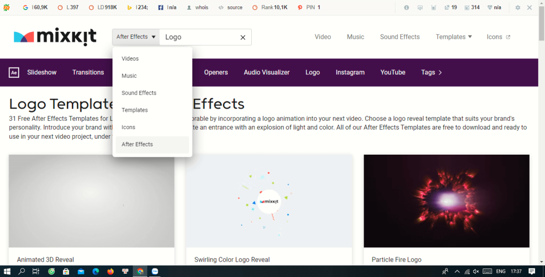This screenshot has height=277, width=545.
Task: Open Mail app from taskbar
Action: point(81,272)
